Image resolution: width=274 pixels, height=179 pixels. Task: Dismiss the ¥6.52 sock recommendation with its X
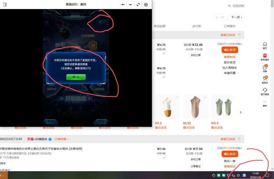point(205,98)
